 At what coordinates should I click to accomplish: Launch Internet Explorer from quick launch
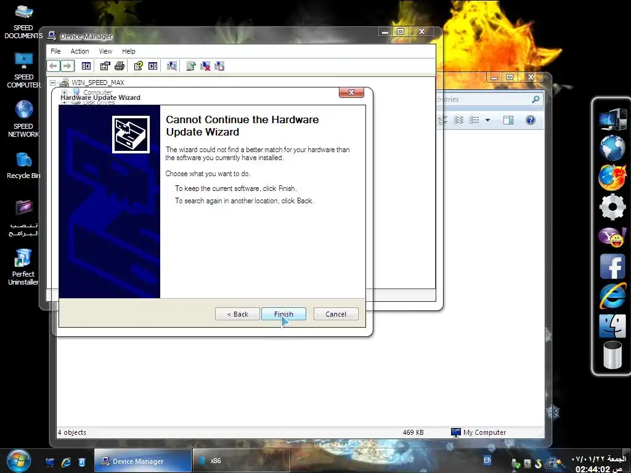(66, 462)
